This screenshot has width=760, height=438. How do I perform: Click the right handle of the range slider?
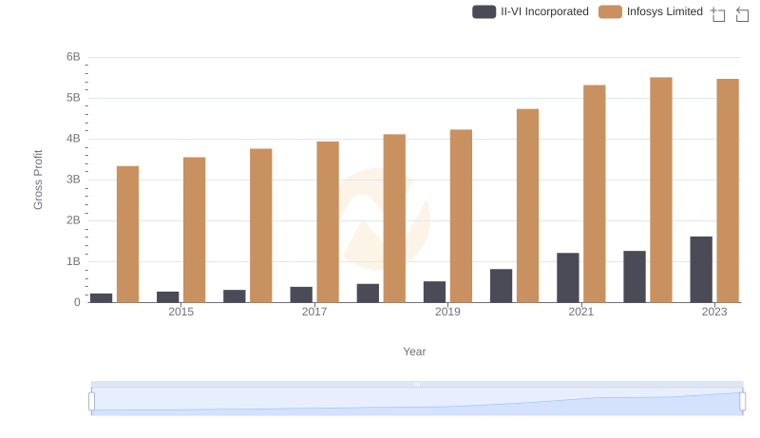(743, 402)
